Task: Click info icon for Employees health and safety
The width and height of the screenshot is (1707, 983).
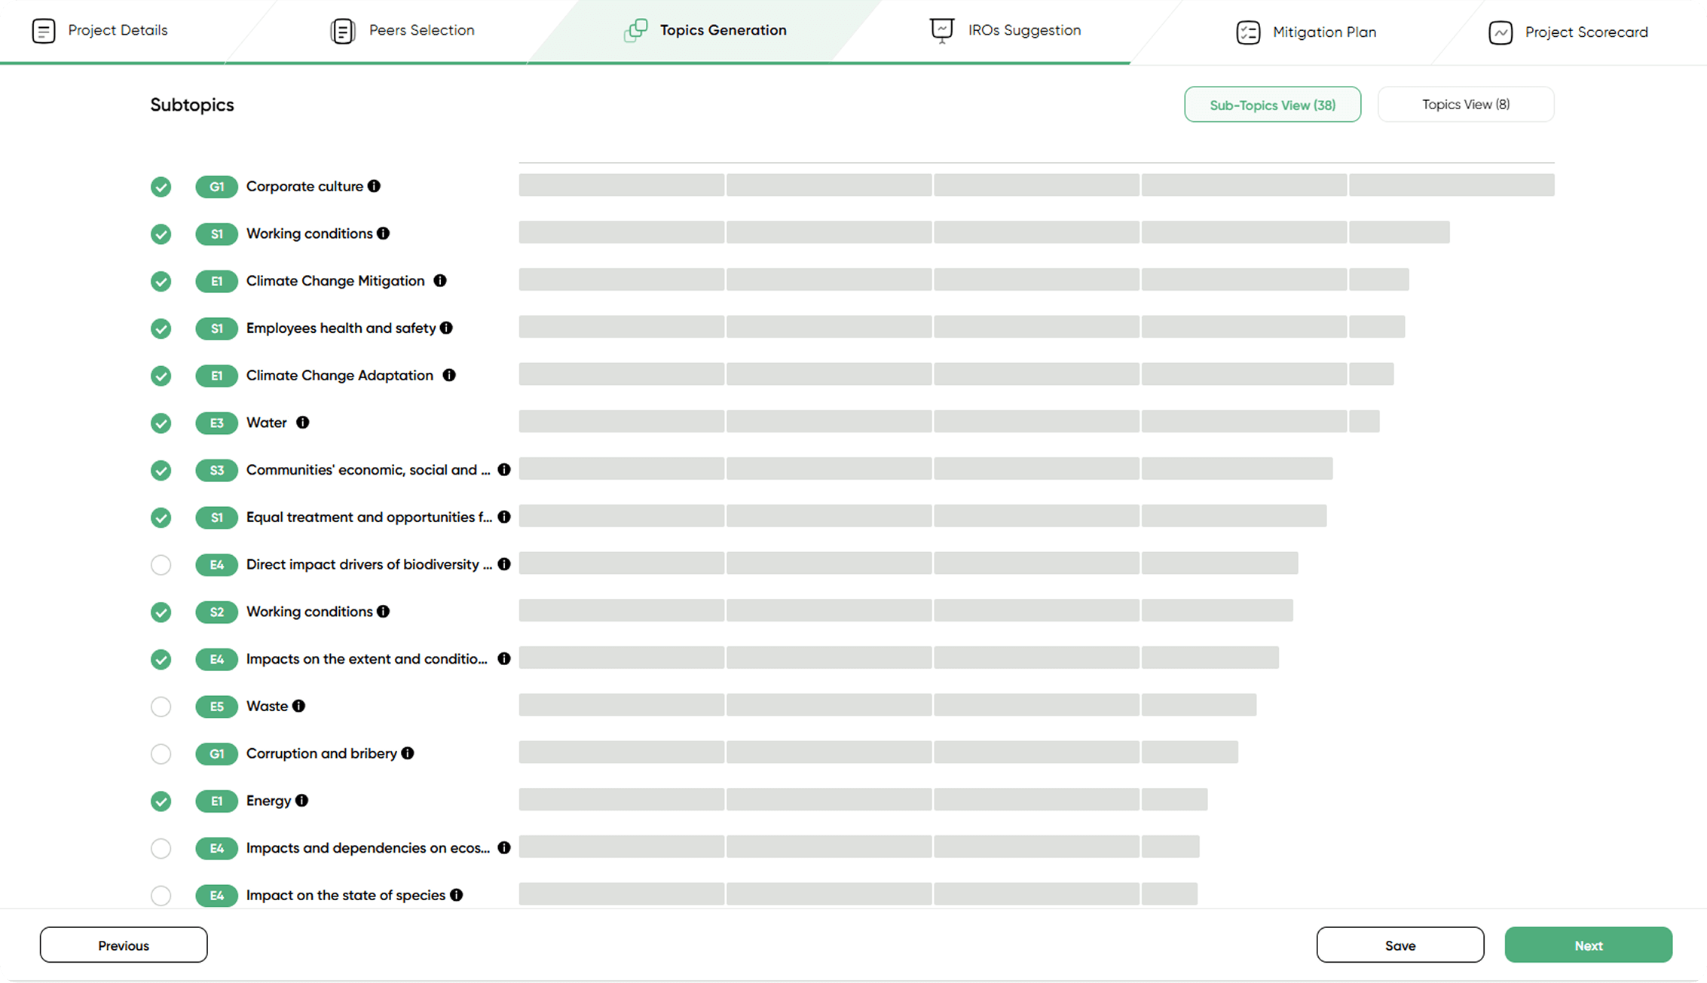Action: 446,328
